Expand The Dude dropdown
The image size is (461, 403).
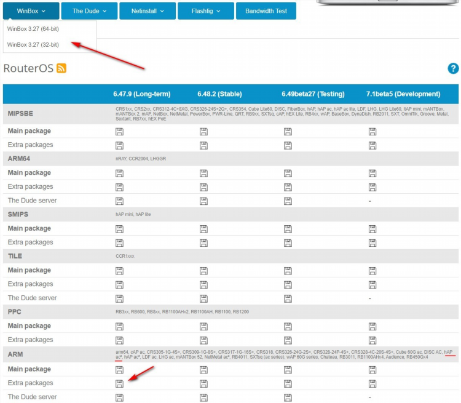[x=89, y=11]
